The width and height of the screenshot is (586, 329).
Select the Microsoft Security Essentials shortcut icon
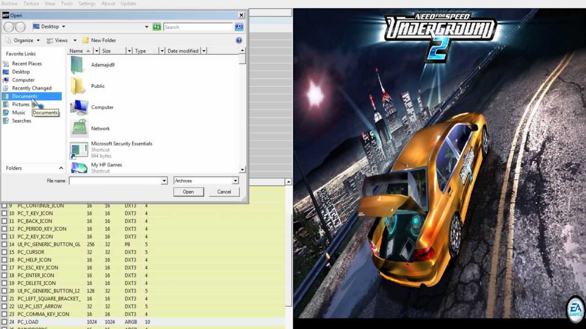tap(79, 150)
